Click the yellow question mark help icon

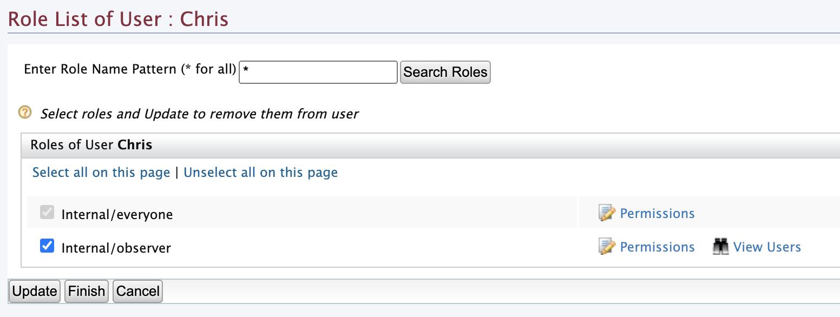click(25, 112)
